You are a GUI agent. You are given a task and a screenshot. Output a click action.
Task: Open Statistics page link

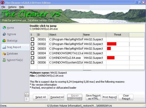[x=12, y=41]
